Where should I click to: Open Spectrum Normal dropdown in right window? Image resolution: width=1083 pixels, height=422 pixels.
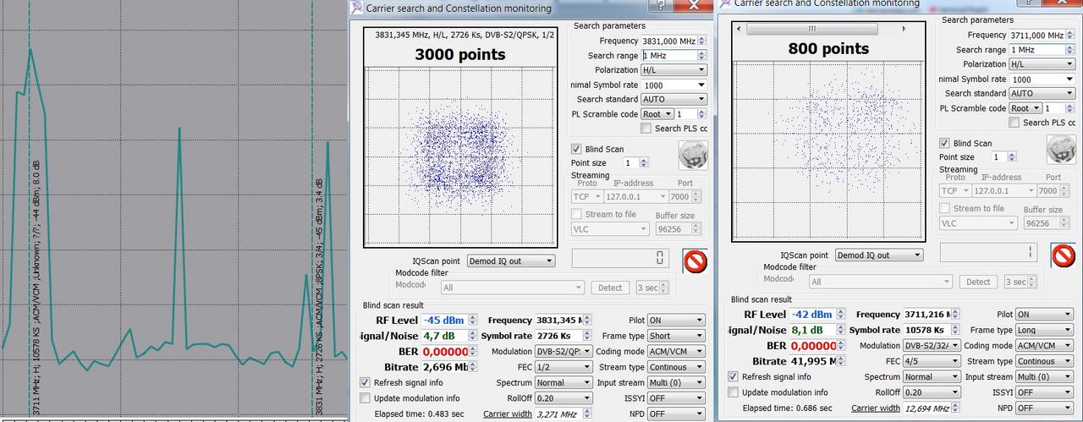[931, 377]
